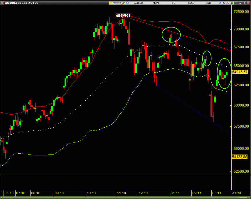Click the blue four-way move icon
The width and height of the screenshot is (251, 199).
(x=127, y=3)
